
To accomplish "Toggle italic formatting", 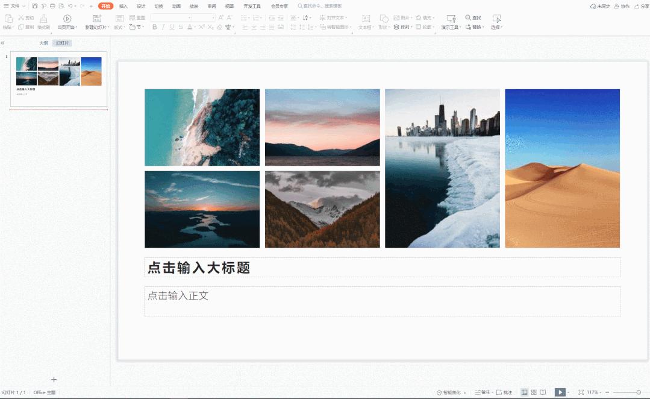I will pyautogui.click(x=164, y=27).
